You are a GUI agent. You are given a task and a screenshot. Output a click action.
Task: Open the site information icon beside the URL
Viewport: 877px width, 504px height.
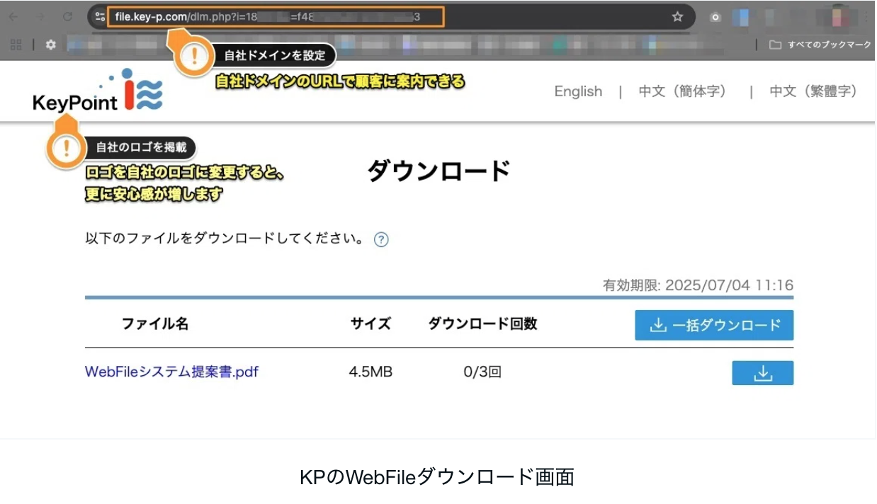coord(100,17)
